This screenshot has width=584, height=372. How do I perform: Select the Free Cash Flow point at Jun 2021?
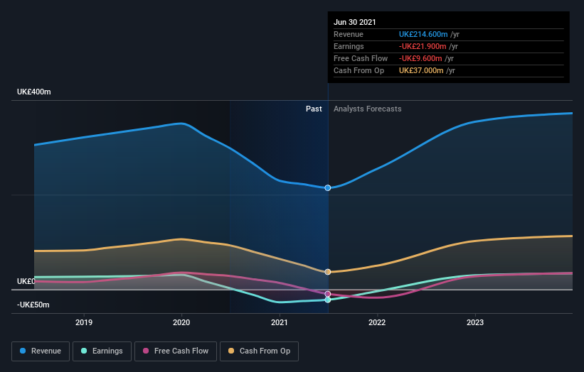click(328, 294)
